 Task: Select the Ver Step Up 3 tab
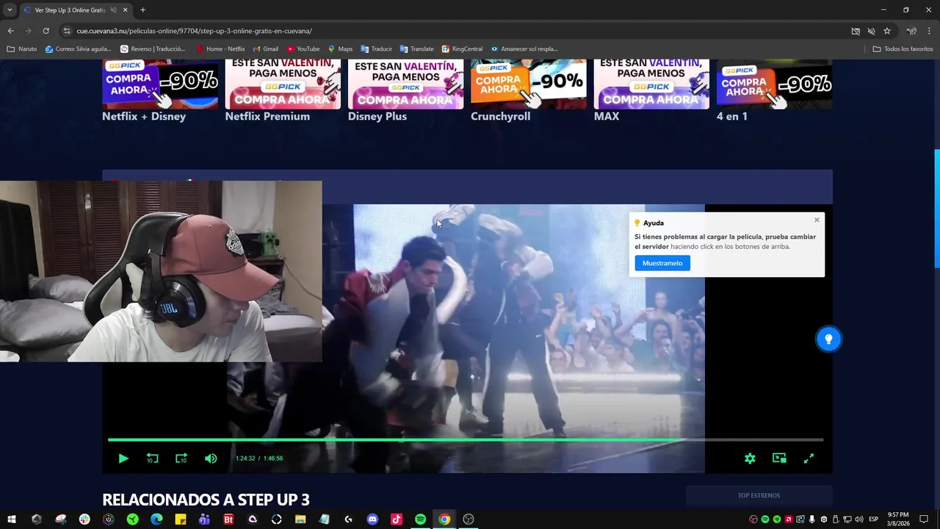click(x=70, y=10)
